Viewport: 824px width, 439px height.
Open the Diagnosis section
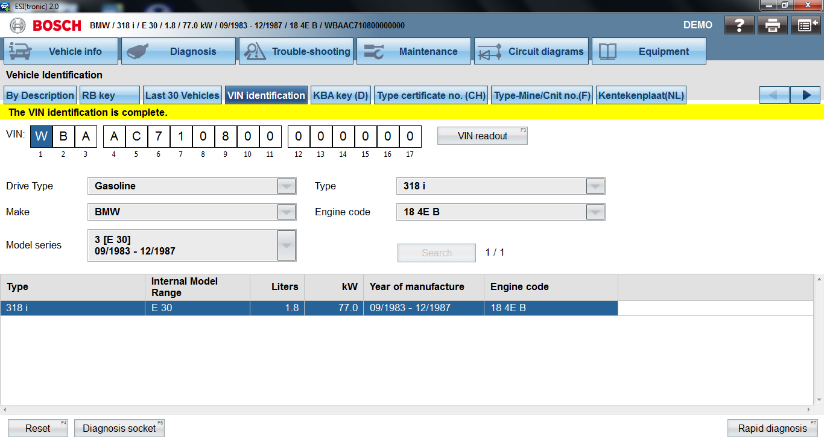[179, 51]
